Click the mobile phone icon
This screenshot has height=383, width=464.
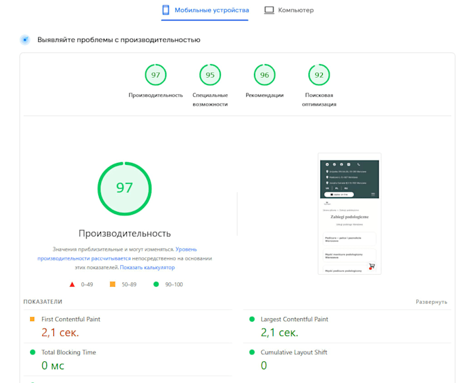166,10
